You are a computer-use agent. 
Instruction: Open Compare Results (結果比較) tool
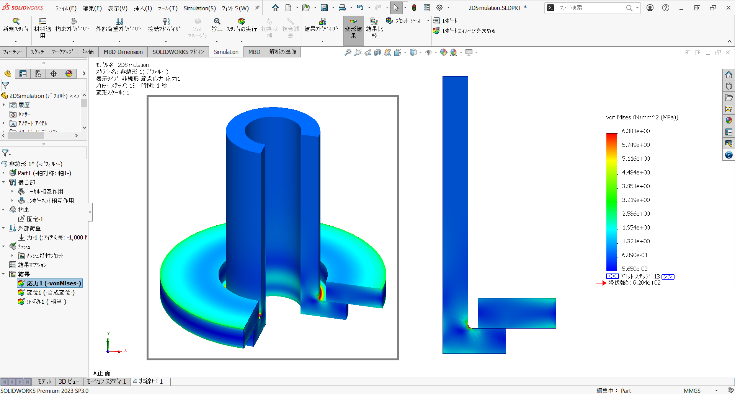click(x=374, y=28)
